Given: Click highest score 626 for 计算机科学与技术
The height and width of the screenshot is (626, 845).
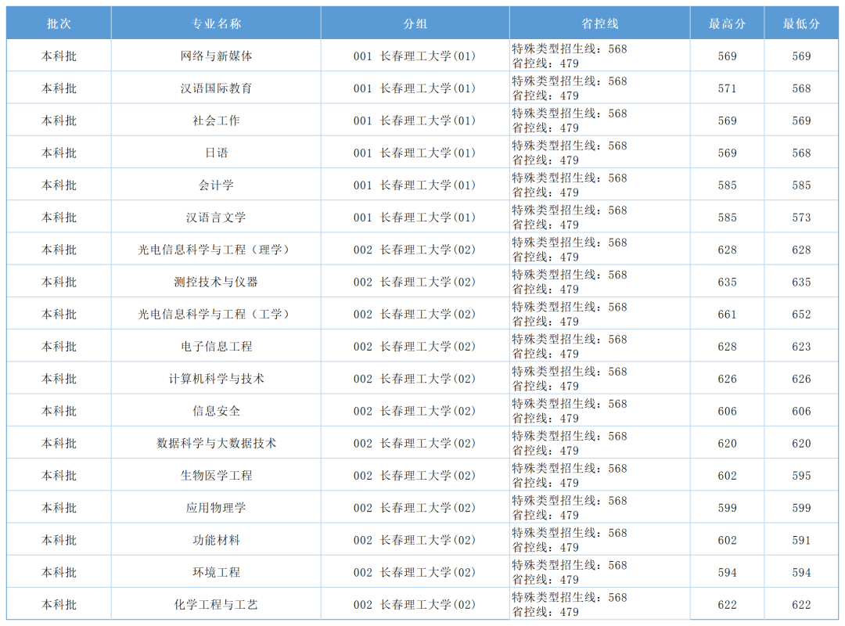Looking at the screenshot, I should pyautogui.click(x=727, y=379).
